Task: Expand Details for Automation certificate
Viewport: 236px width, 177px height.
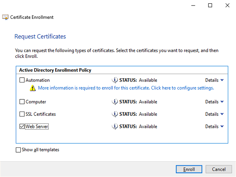Action: pos(214,80)
